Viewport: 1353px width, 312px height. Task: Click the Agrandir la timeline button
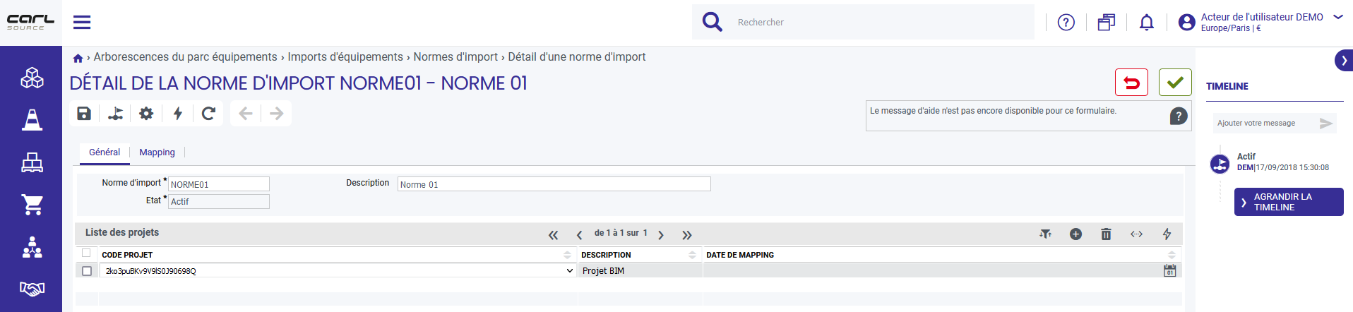pyautogui.click(x=1289, y=202)
